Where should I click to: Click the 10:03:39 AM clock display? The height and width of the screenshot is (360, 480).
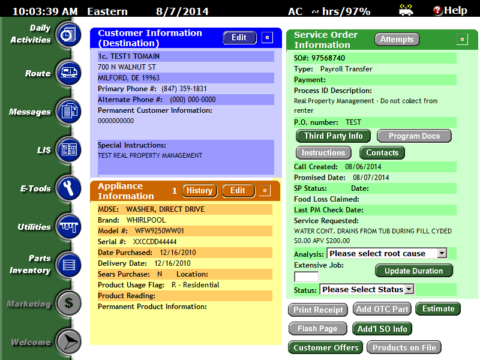pyautogui.click(x=45, y=11)
